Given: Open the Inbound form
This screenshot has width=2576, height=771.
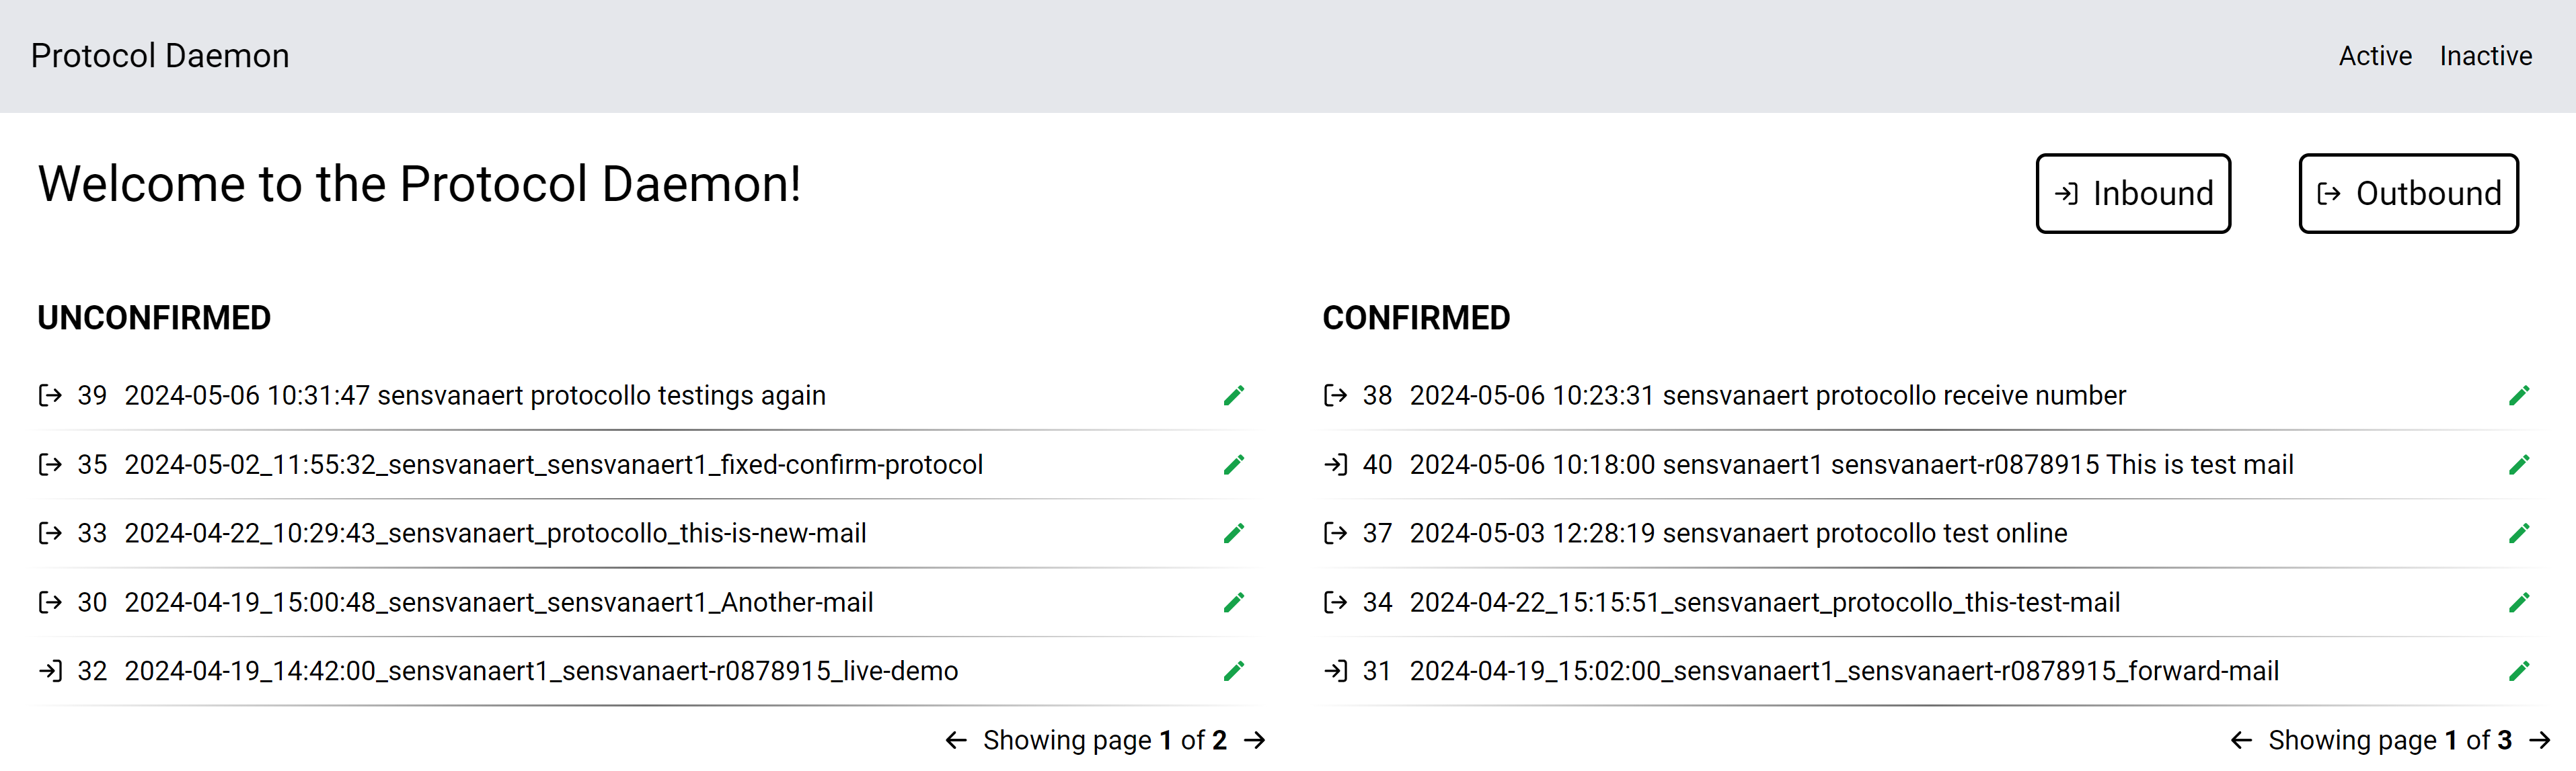Looking at the screenshot, I should [x=2133, y=193].
